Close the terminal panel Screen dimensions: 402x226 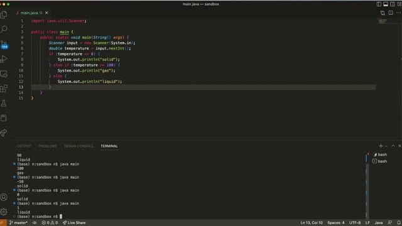pyautogui.click(x=399, y=146)
